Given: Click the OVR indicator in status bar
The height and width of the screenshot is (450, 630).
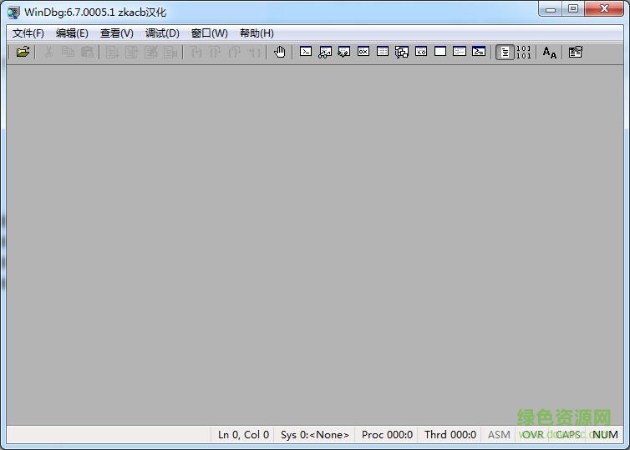Looking at the screenshot, I should point(533,435).
